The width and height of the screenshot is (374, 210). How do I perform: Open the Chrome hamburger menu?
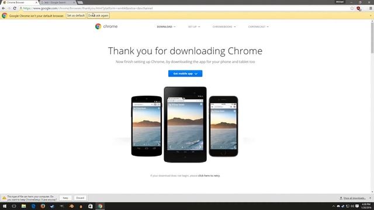pos(370,8)
